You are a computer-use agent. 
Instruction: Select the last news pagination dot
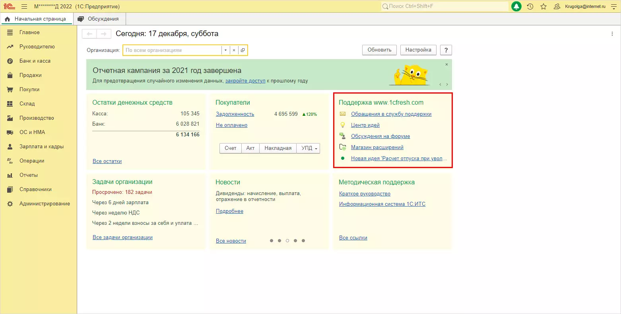coord(303,241)
